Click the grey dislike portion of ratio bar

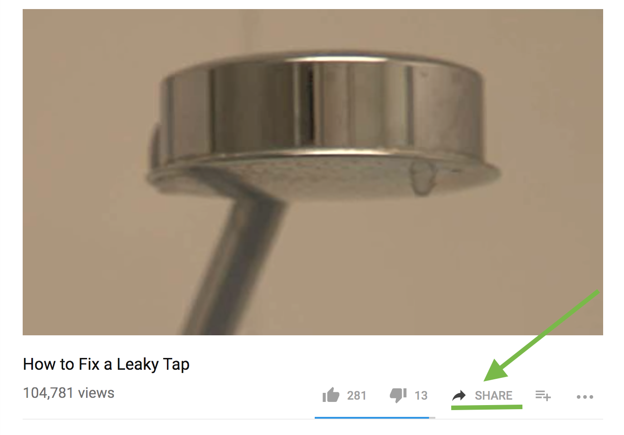pyautogui.click(x=432, y=417)
